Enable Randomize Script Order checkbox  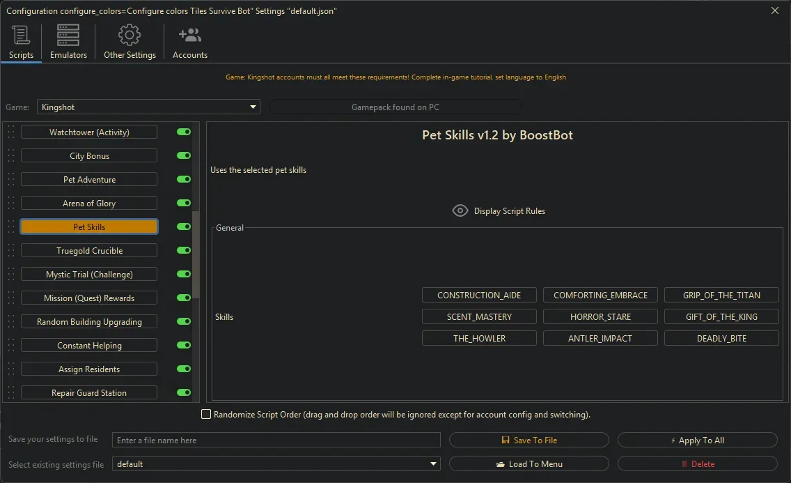pos(206,415)
